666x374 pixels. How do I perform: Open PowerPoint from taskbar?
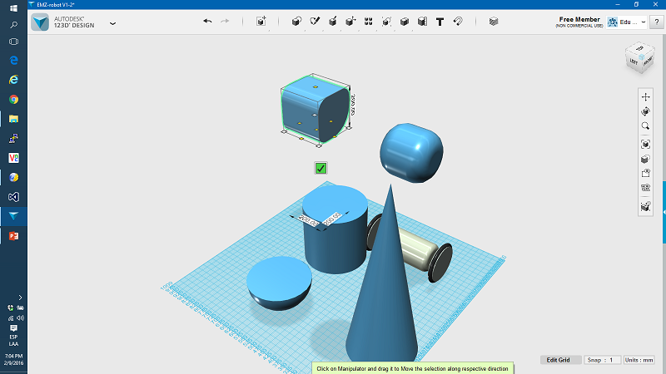tap(13, 236)
